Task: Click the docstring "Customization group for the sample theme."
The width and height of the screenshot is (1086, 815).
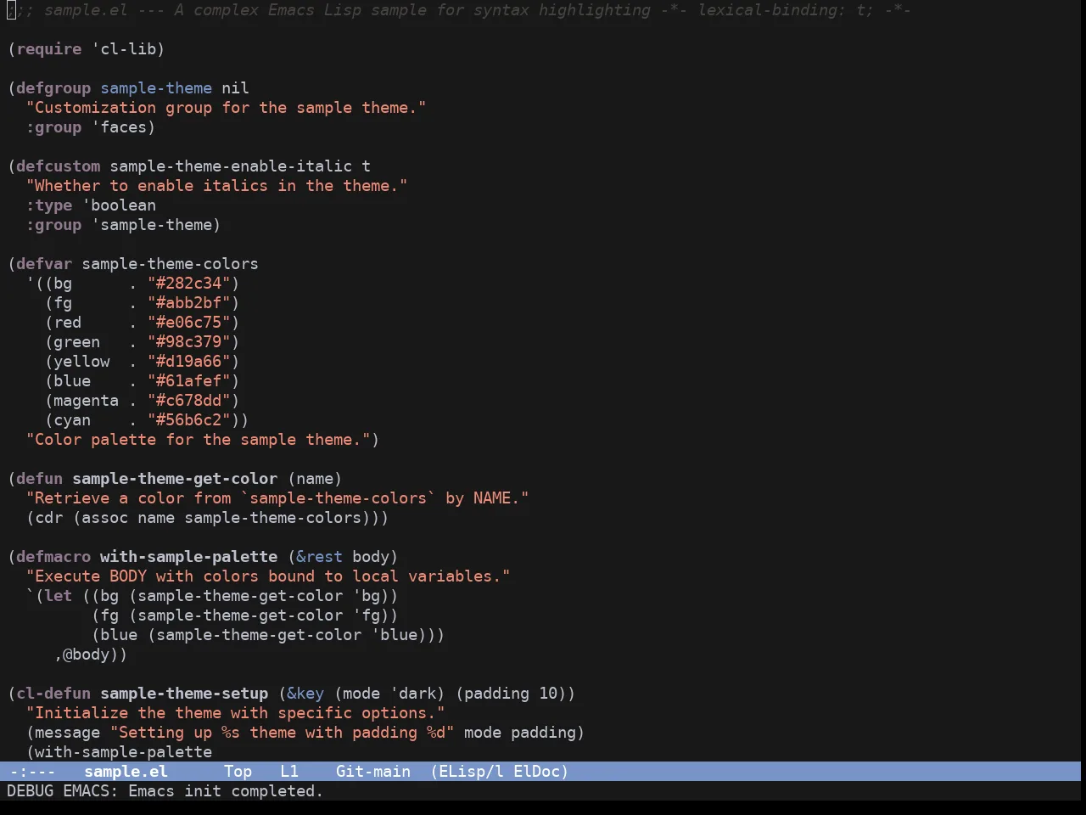Action: coord(227,108)
